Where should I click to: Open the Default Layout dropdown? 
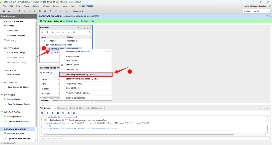(256, 11)
